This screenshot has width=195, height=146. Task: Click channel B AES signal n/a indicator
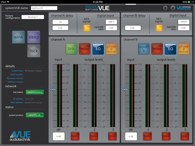(159, 28)
